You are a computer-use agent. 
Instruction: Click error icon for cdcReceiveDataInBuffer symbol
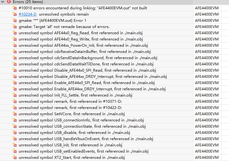click(x=14, y=51)
